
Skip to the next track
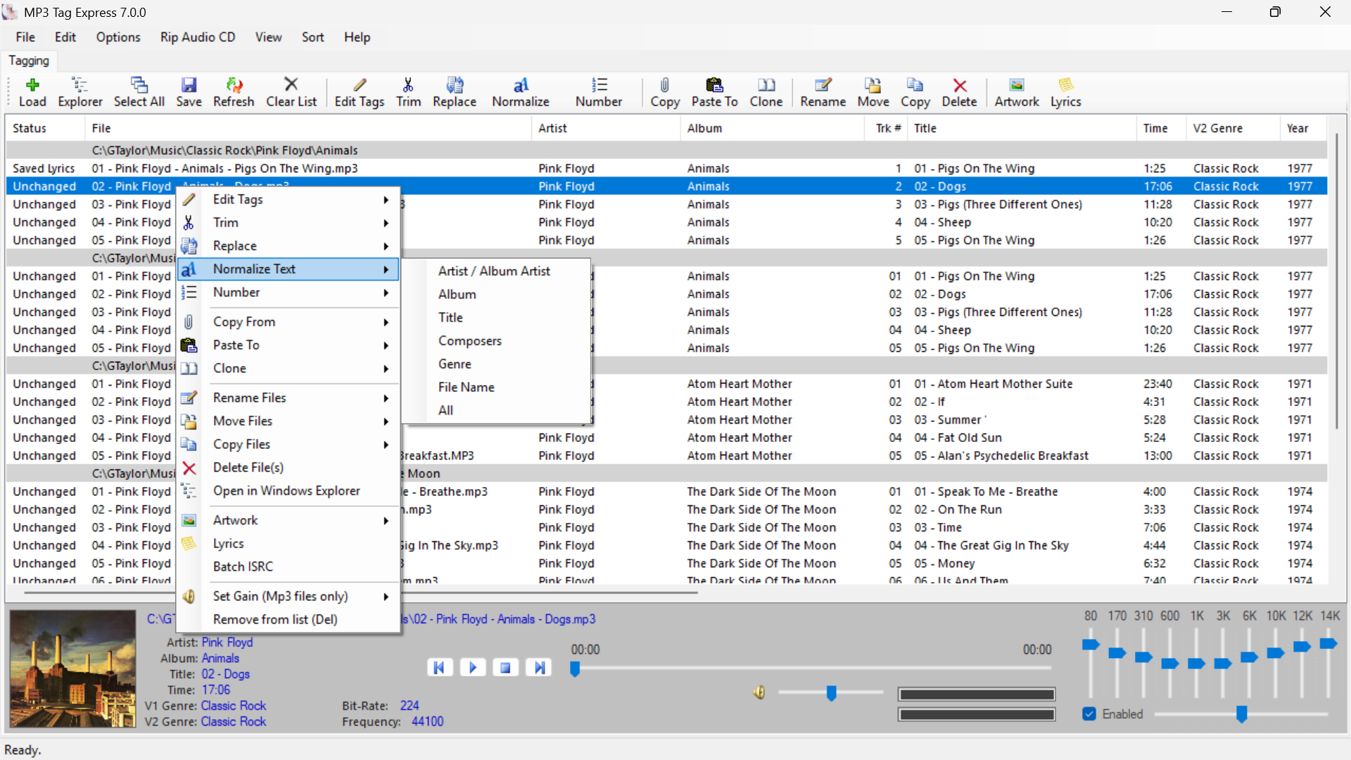click(538, 667)
